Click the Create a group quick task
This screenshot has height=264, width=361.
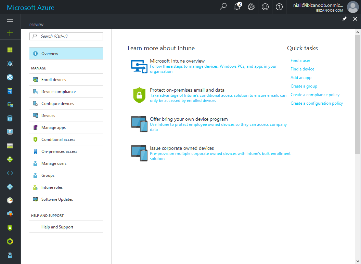click(x=304, y=86)
